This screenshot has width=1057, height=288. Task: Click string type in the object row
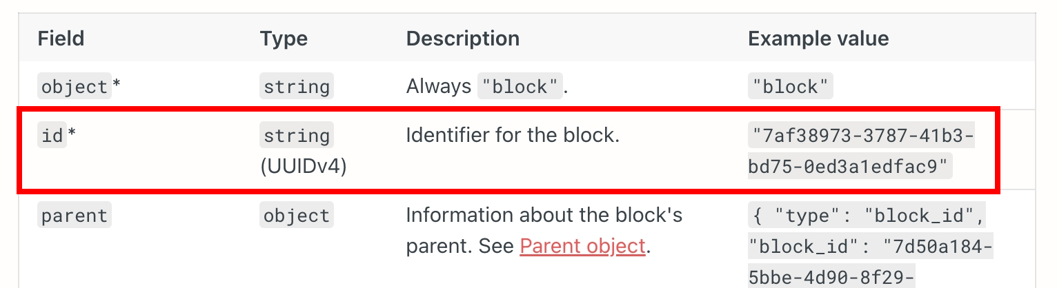tap(297, 88)
